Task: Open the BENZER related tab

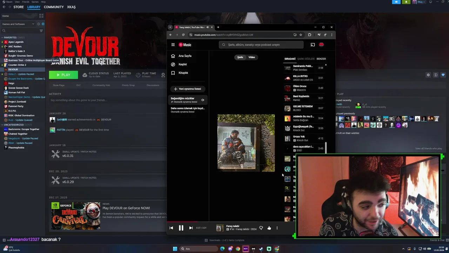Action: 321,59
